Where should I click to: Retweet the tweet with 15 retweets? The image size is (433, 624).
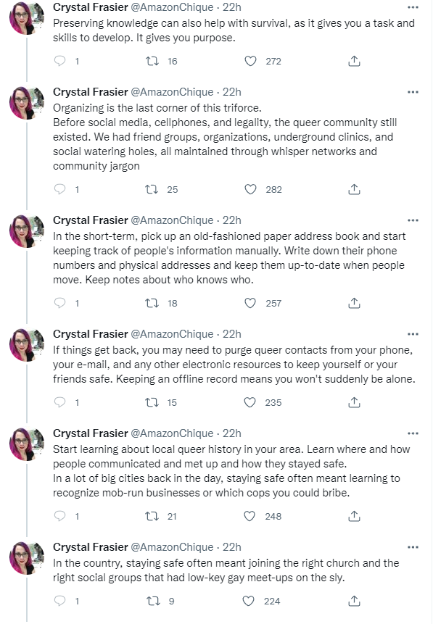[x=152, y=402]
